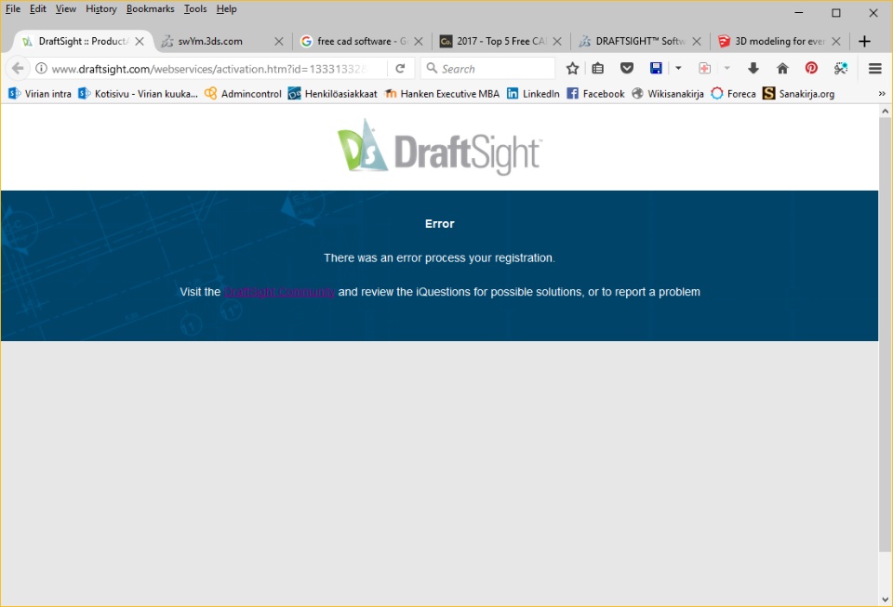Close the 2017 - Top 5 Free CAD tab
The width and height of the screenshot is (893, 607).
coord(557,41)
